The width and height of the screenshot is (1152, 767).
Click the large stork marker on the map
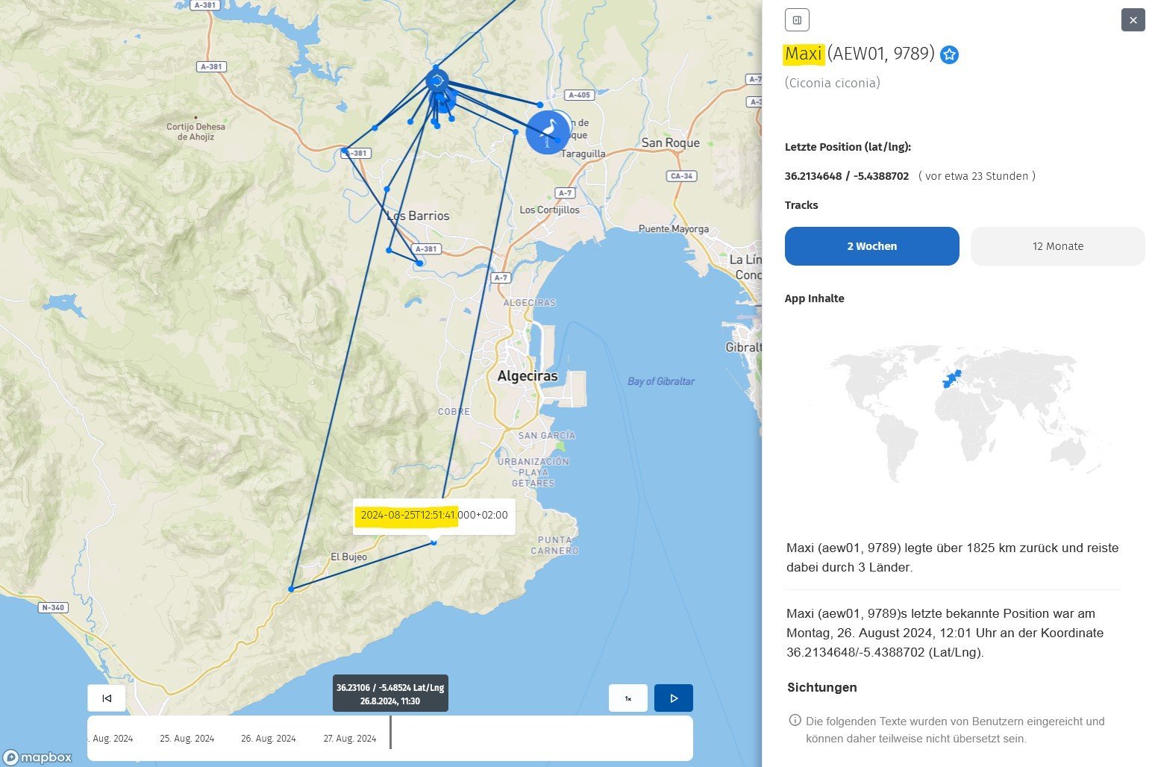[548, 132]
